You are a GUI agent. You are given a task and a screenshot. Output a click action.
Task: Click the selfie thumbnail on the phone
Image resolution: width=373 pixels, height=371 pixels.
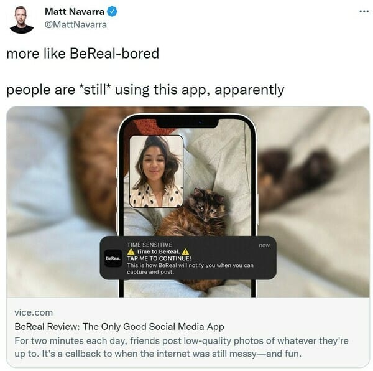pos(156,171)
